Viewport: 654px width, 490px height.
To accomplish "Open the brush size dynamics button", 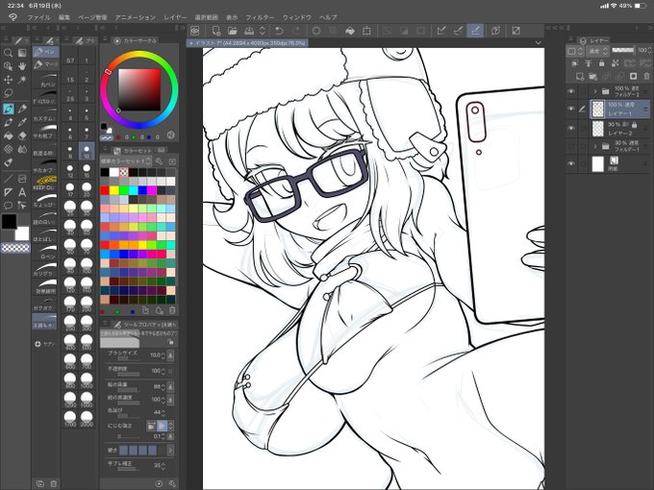I will [170, 355].
